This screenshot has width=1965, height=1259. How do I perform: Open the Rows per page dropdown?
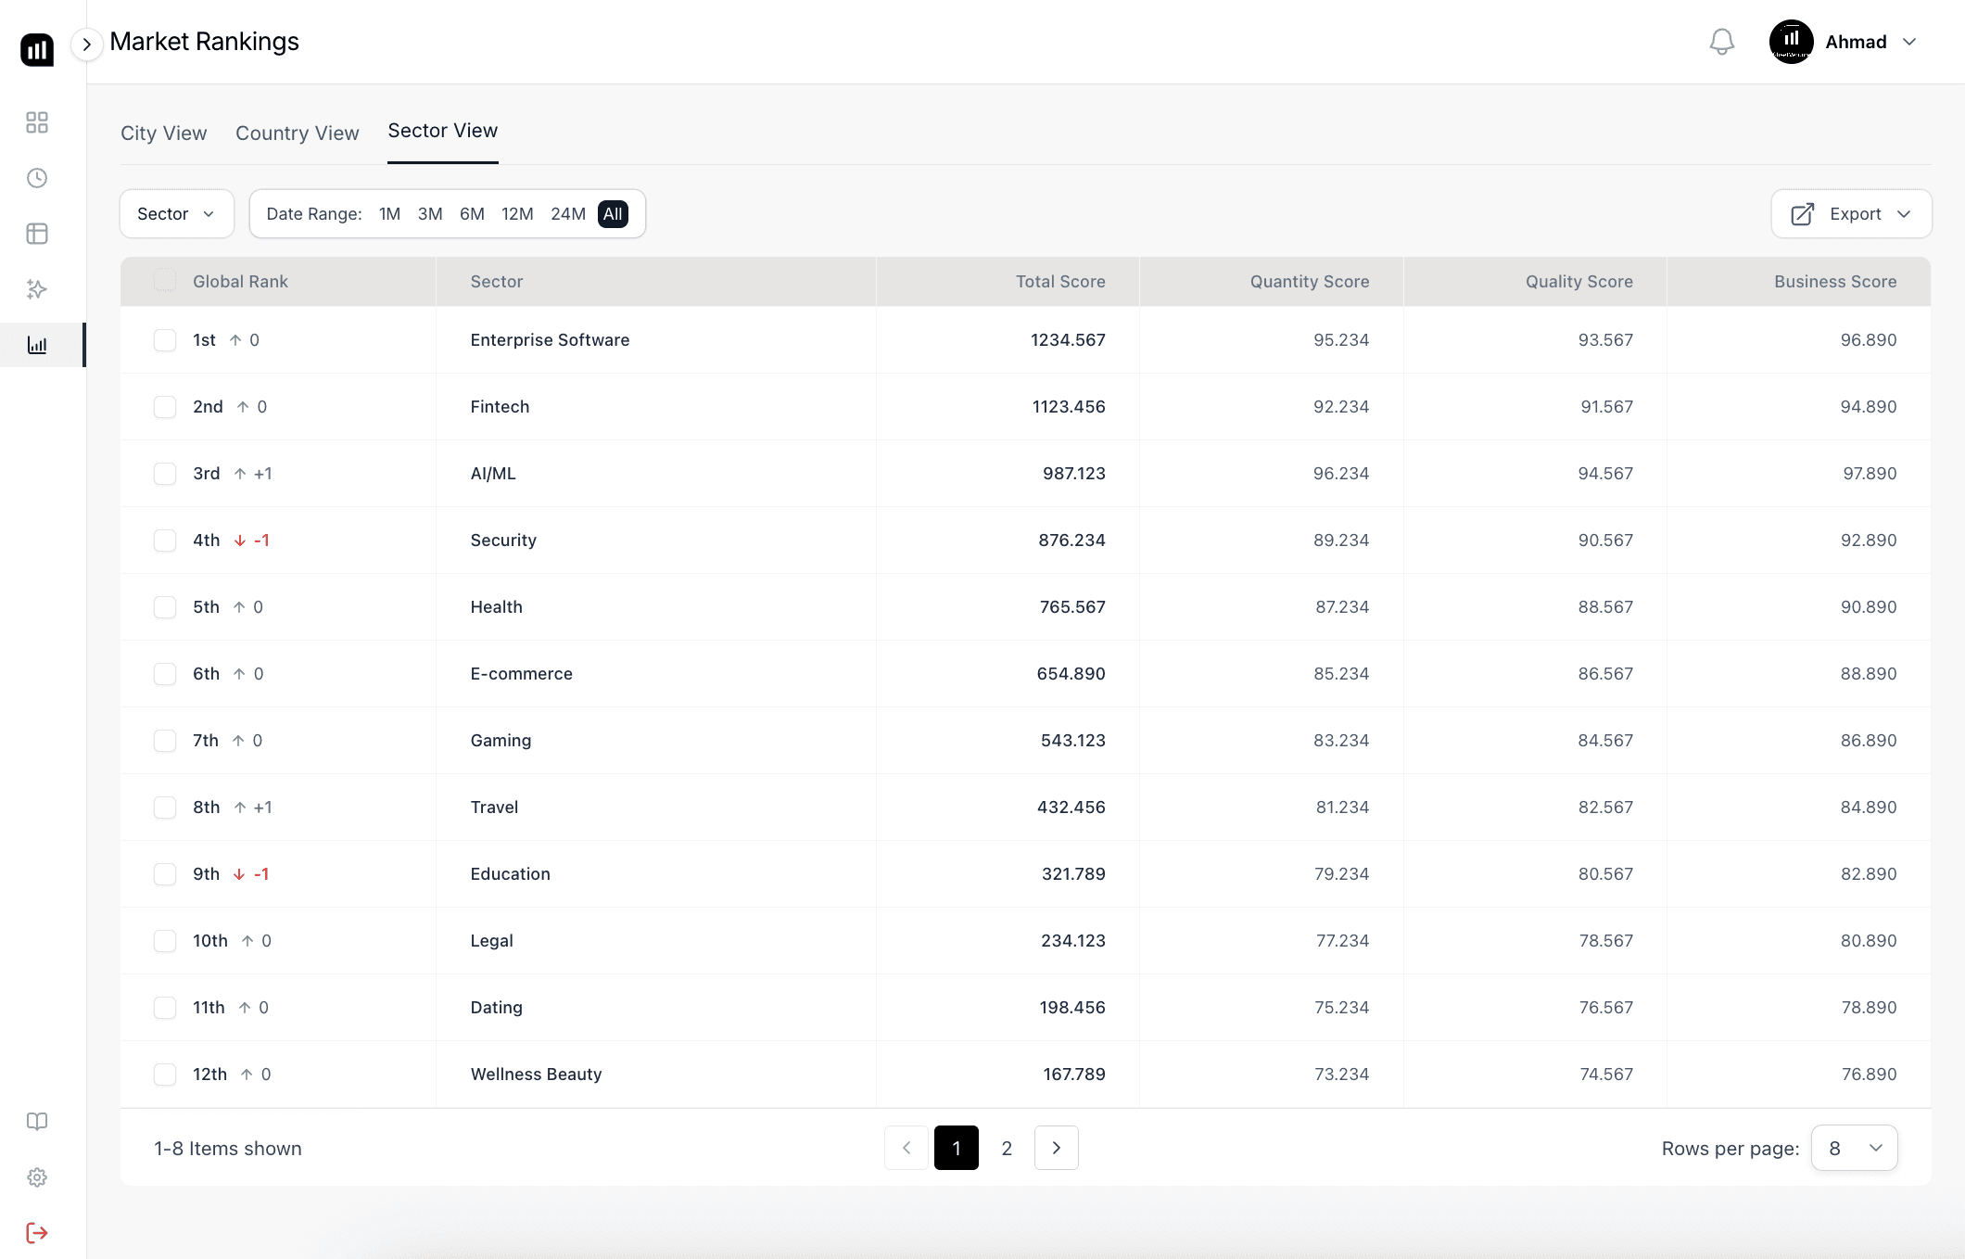(1854, 1148)
